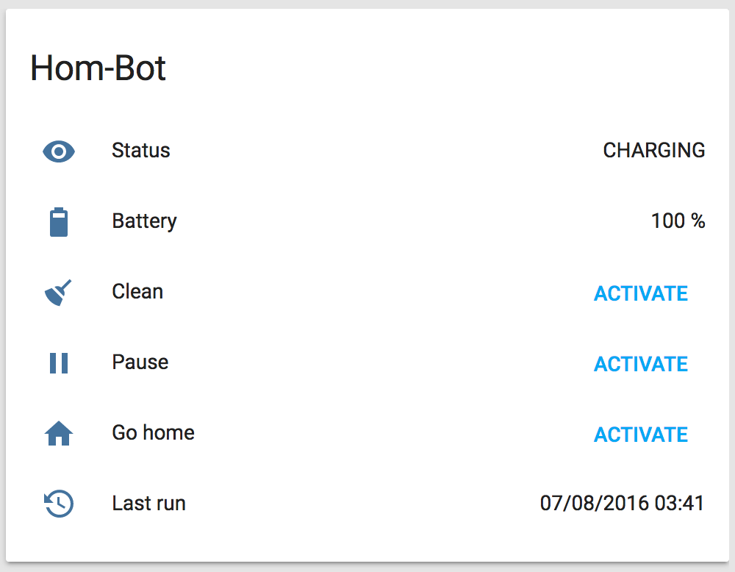Click the Last run label

[x=148, y=504]
